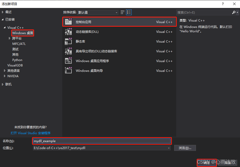This screenshot has width=240, height=167.
Task: Collapse the Visual C++ tree node
Action: [x=5, y=27]
